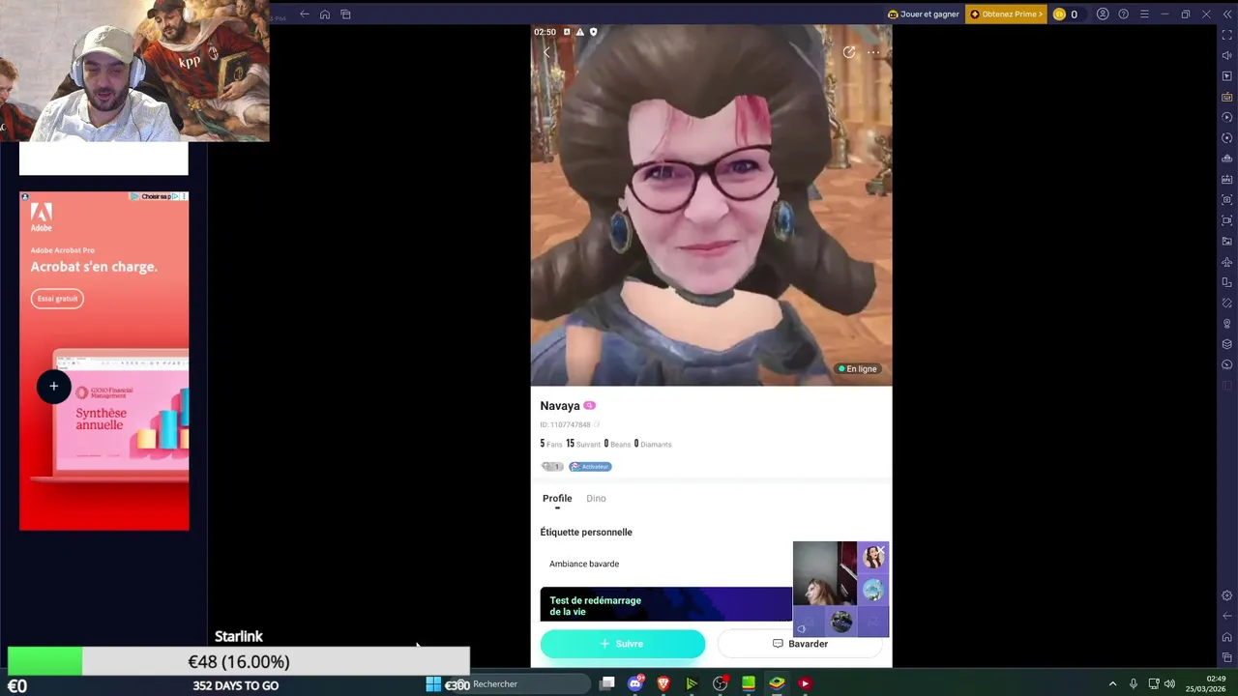1238x696 pixels.
Task: Click the BlueStacks home icon in title bar
Action: tap(325, 14)
